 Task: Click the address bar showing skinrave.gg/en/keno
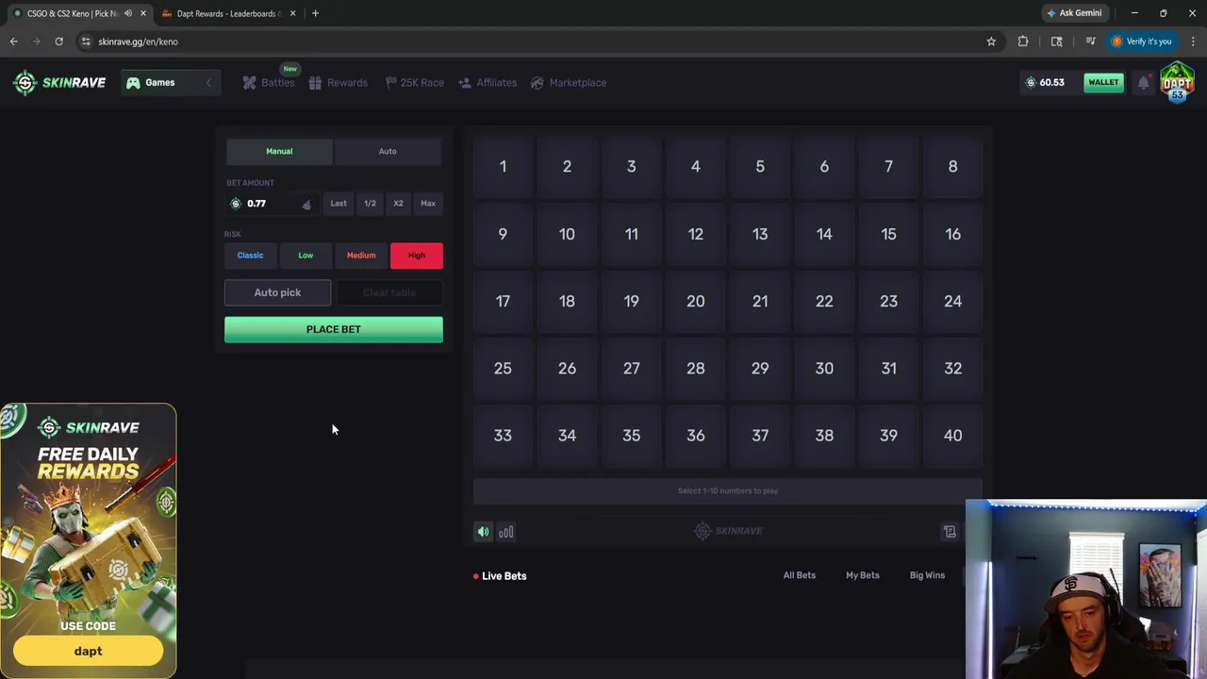tap(528, 41)
